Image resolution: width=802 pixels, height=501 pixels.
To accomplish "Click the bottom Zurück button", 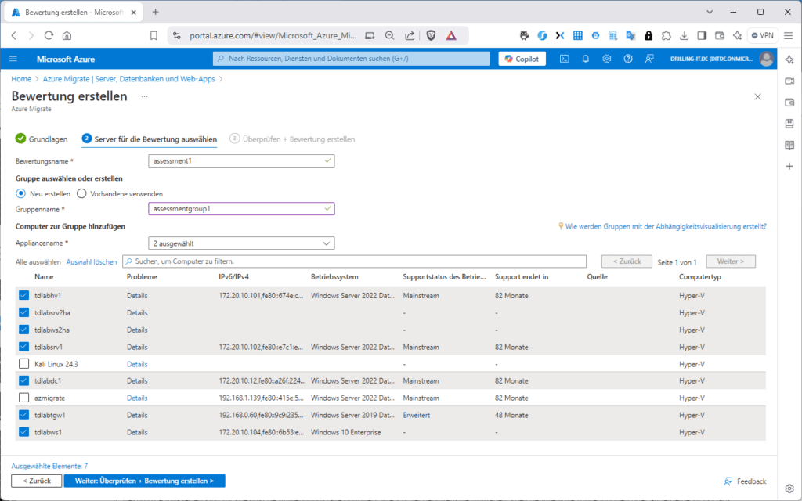I will click(37, 481).
